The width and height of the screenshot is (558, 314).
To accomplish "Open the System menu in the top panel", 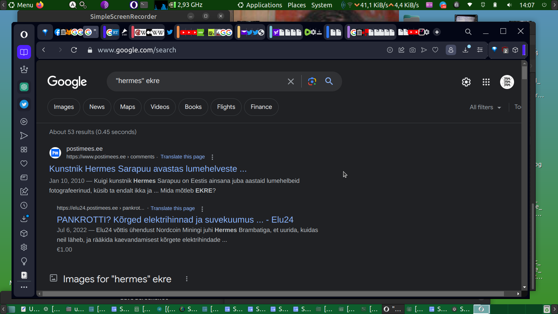I will 322,5.
